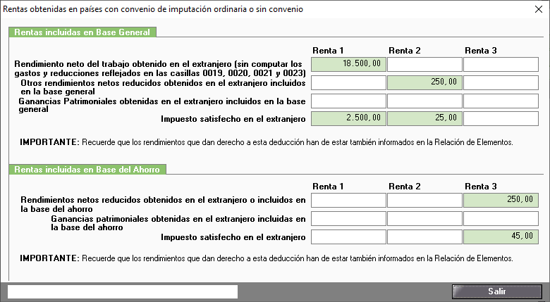Click the white status field beside Salir

123,291
